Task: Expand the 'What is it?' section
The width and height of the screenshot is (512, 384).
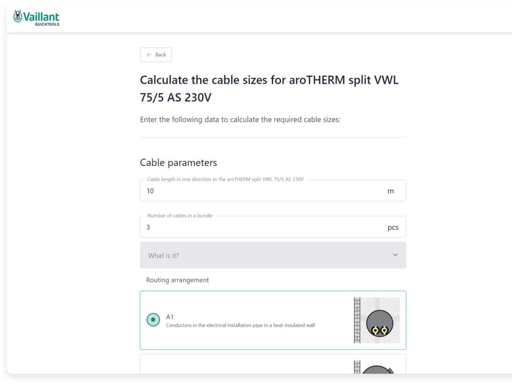Action: pyautogui.click(x=273, y=255)
